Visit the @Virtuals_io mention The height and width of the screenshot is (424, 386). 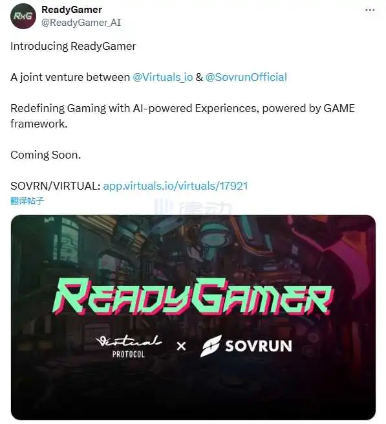163,77
